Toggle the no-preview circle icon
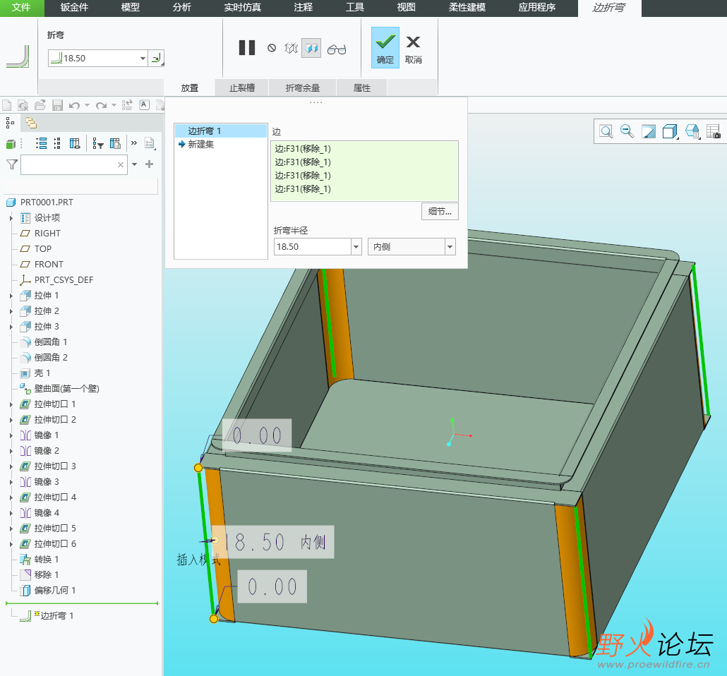Viewport: 727px width, 676px height. [272, 48]
